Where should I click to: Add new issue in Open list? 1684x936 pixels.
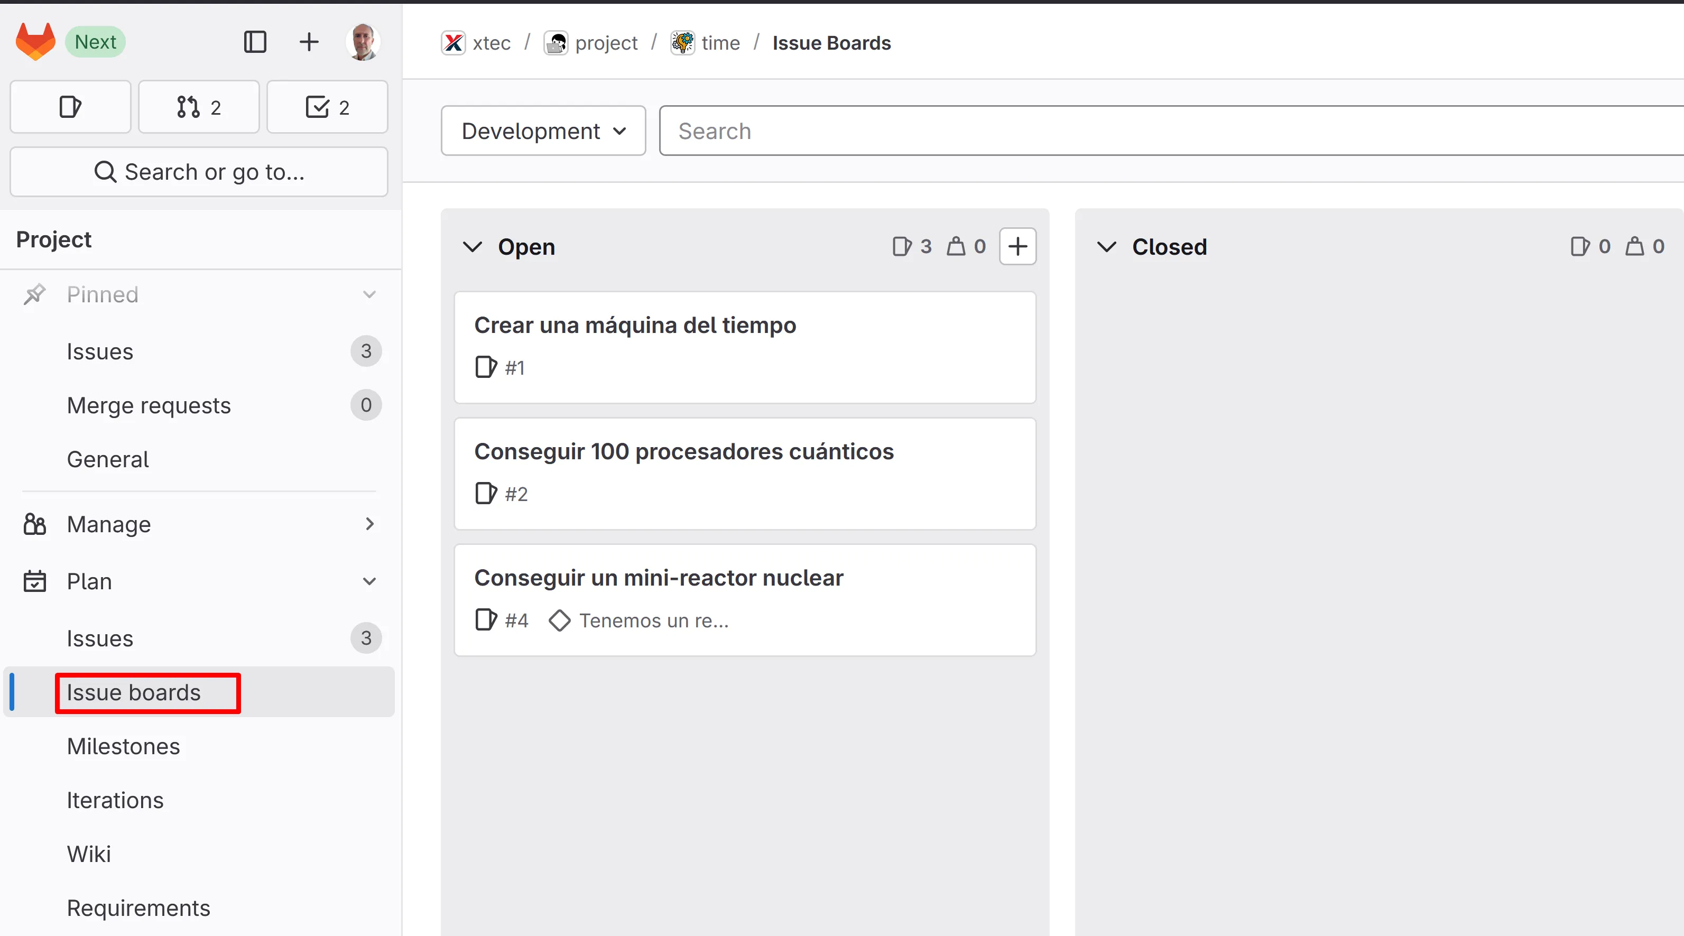pos(1017,246)
